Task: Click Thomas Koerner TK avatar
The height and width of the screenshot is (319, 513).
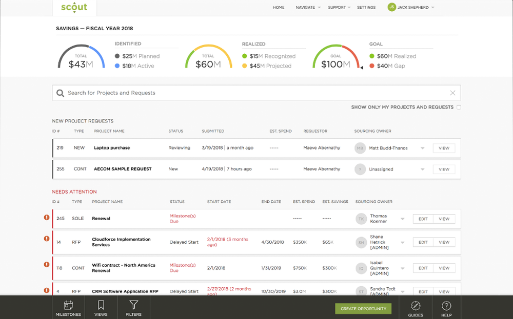Action: tap(361, 219)
